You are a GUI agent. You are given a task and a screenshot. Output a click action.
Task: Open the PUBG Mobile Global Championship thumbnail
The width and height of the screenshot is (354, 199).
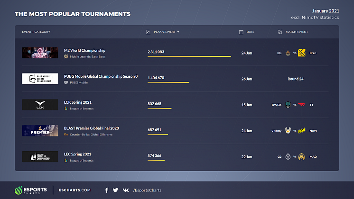[x=40, y=79]
